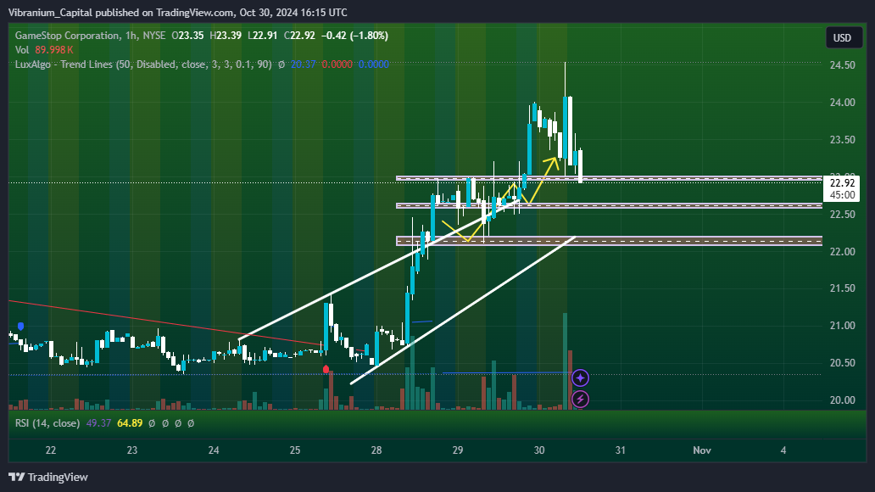Click the 22.50 price axis label

click(842, 215)
